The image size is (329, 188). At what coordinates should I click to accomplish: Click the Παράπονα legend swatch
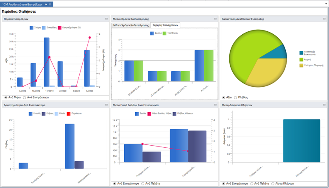point(69,113)
